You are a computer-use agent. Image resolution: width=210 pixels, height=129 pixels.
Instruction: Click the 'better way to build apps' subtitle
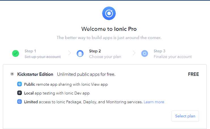[x=109, y=38]
